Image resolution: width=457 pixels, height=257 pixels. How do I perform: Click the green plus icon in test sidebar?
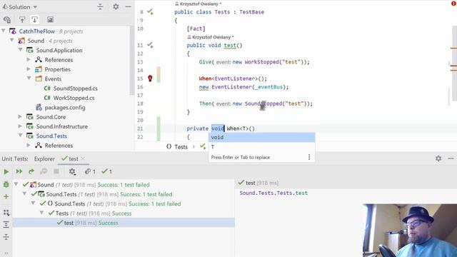[6, 197]
